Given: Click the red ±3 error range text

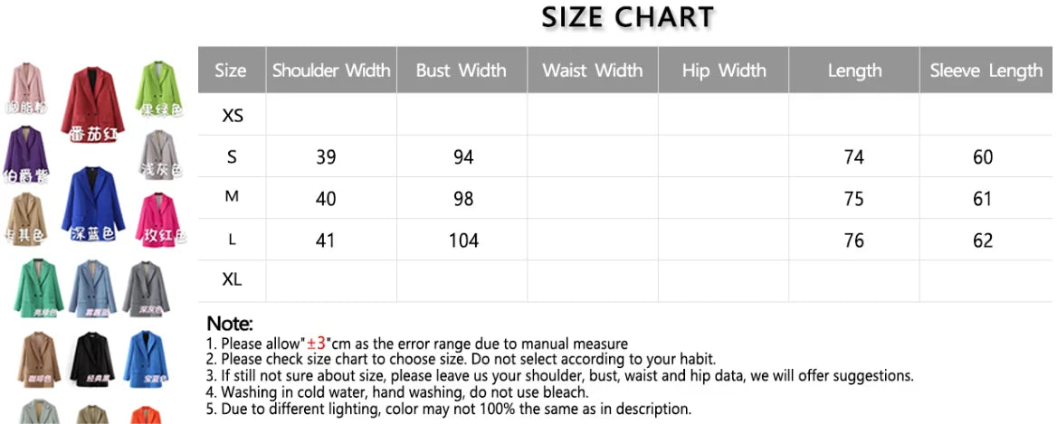Looking at the screenshot, I should [316, 344].
